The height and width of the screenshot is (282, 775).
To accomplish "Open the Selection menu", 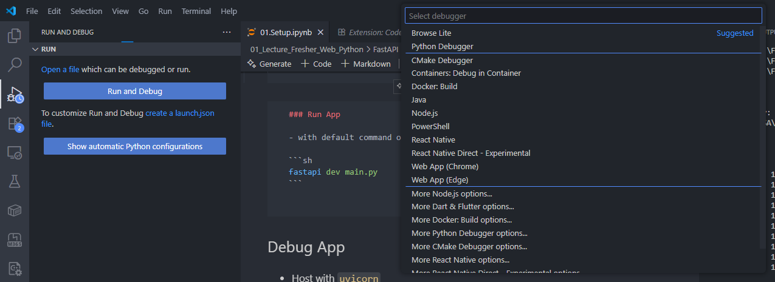I will pos(86,11).
